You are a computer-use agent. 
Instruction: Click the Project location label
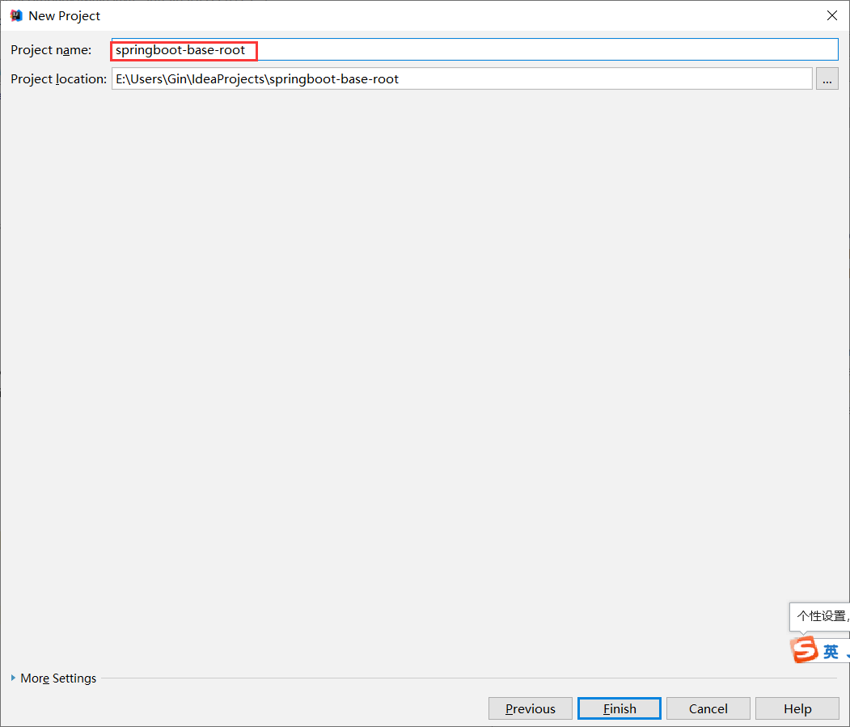point(58,79)
